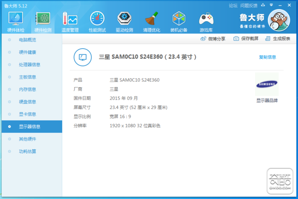Viewport: 298px width, 199px height.
Task: Open the 论坛 forum link
Action: [233, 6]
